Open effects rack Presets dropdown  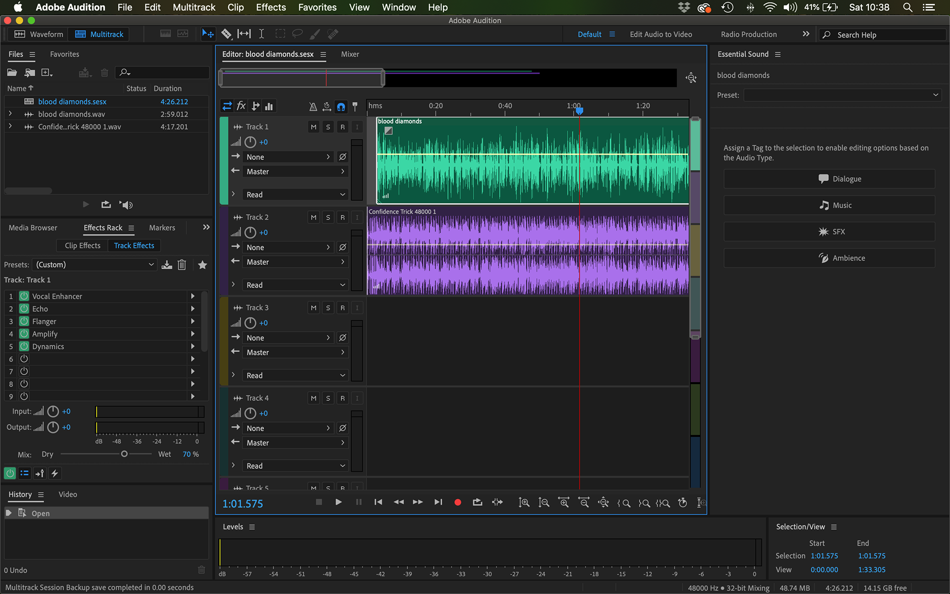[x=95, y=265]
